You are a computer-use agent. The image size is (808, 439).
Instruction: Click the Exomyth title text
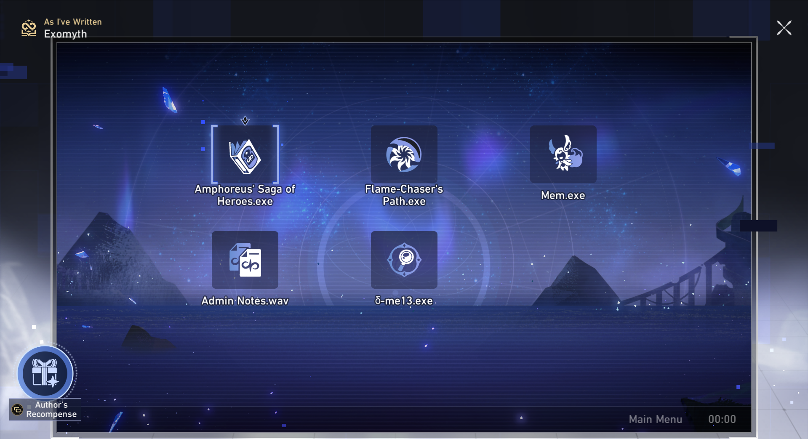[65, 34]
